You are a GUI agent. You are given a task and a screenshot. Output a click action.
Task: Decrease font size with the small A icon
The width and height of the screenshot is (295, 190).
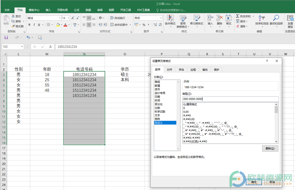click(x=77, y=18)
